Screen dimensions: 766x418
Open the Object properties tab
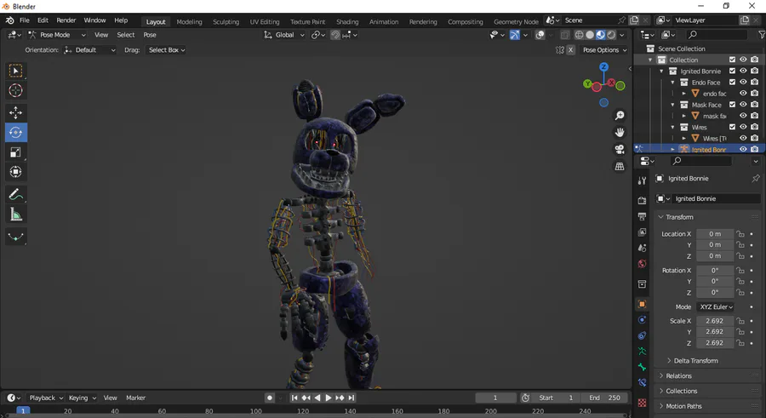click(x=642, y=304)
